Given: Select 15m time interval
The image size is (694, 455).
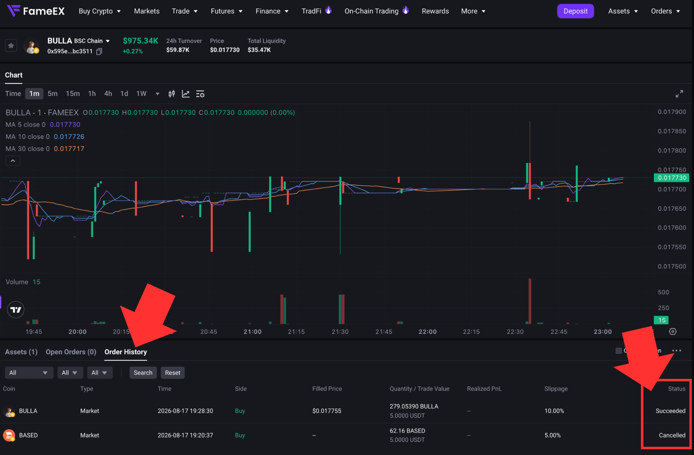Looking at the screenshot, I should (x=73, y=94).
